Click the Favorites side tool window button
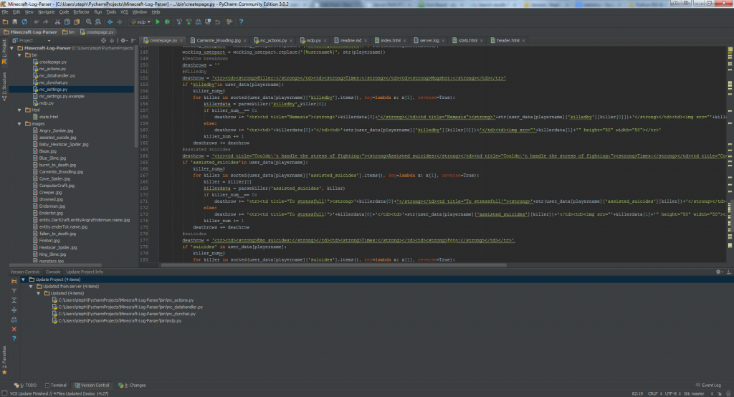This screenshot has height=397, width=734. click(4, 360)
